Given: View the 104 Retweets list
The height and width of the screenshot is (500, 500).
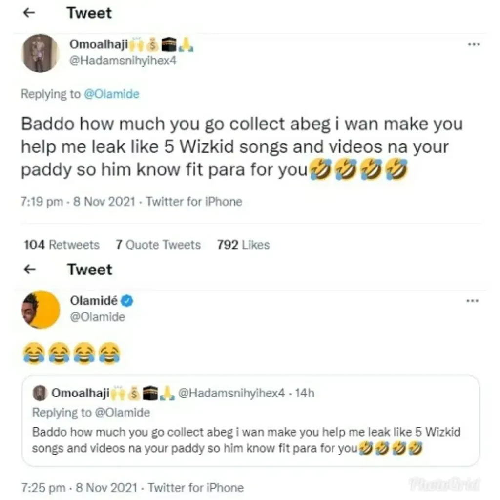Looking at the screenshot, I should point(62,245).
